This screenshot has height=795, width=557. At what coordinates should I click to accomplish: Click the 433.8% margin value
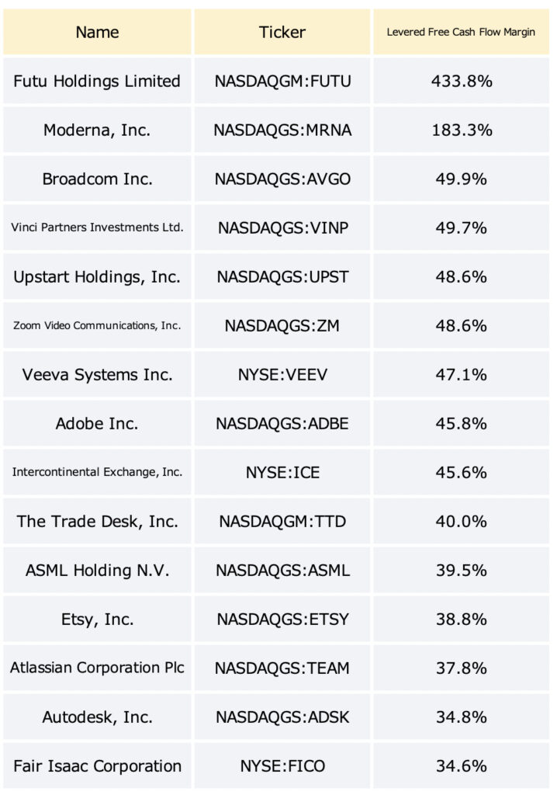[462, 81]
